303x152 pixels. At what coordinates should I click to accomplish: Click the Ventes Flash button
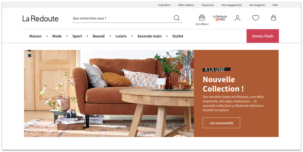(x=263, y=36)
